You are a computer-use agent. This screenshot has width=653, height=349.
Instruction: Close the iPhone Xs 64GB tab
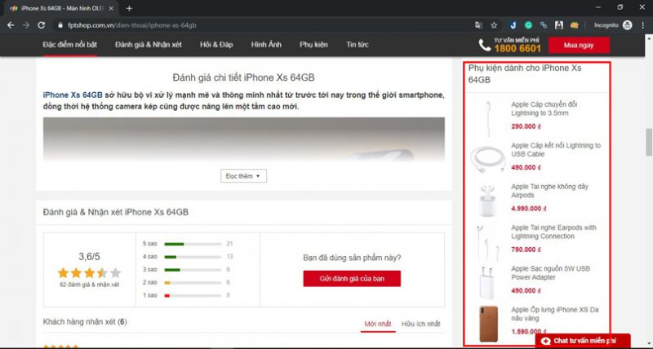[111, 8]
